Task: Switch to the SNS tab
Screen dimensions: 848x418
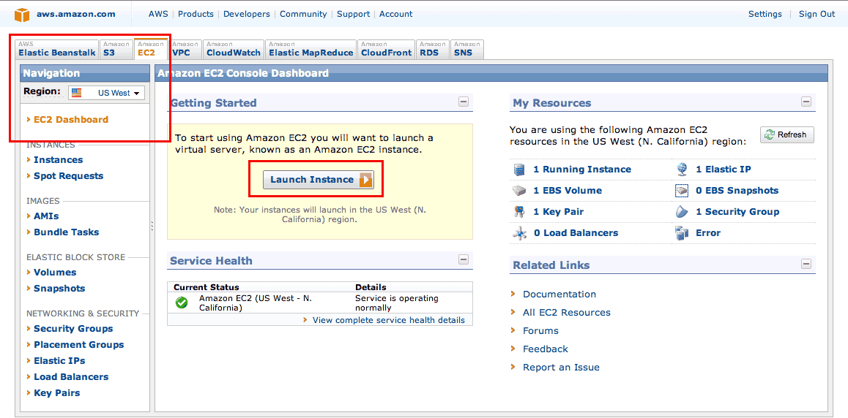Action: point(467,49)
